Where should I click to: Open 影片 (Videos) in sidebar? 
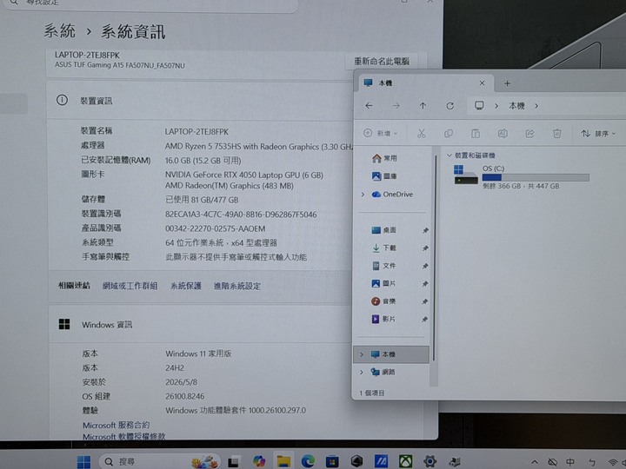click(x=383, y=319)
